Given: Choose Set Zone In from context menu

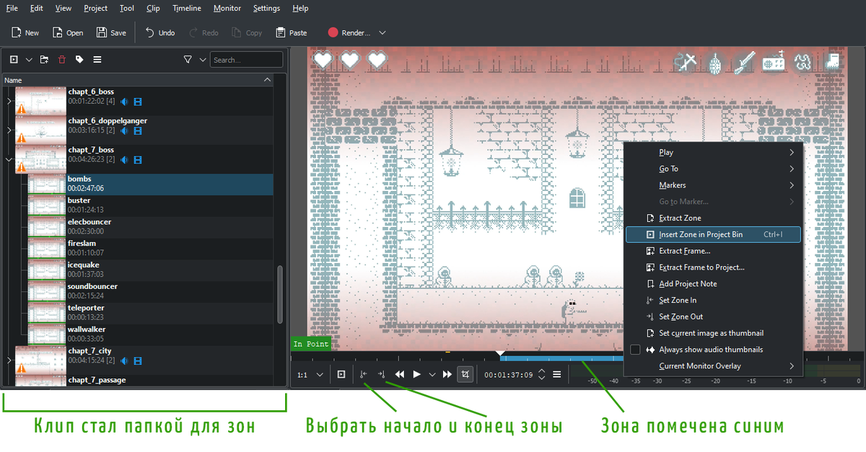Looking at the screenshot, I should (713, 300).
